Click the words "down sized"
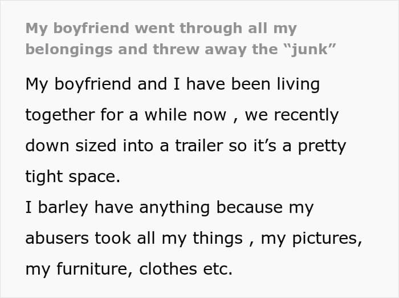 click(x=66, y=146)
